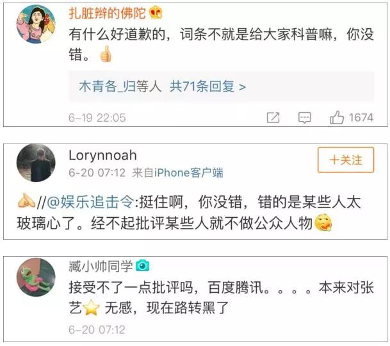Image resolution: width=390 pixels, height=346 pixels.
Task: Click the share icon under first comment
Action: click(273, 117)
